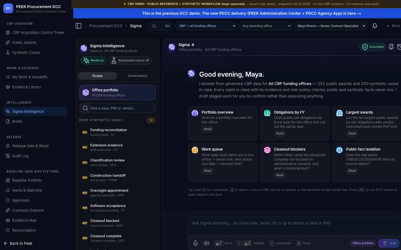Toggle the sidebar panel icon
This screenshot has width=401, height=250.
point(79,26)
